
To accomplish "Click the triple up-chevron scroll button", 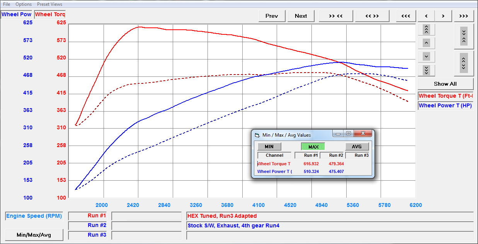I will pos(426,30).
